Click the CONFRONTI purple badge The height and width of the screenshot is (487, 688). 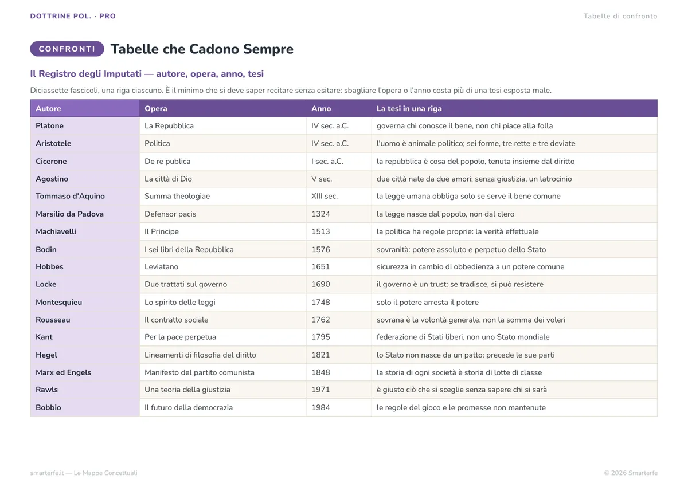(x=67, y=49)
